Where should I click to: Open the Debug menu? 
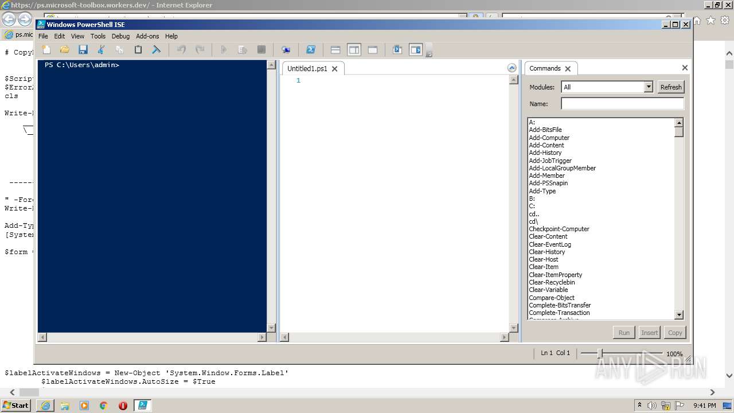click(120, 36)
